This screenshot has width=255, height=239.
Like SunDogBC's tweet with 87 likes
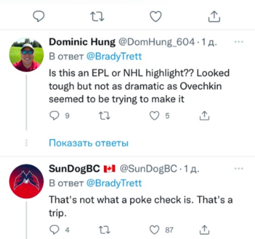[x=154, y=230]
